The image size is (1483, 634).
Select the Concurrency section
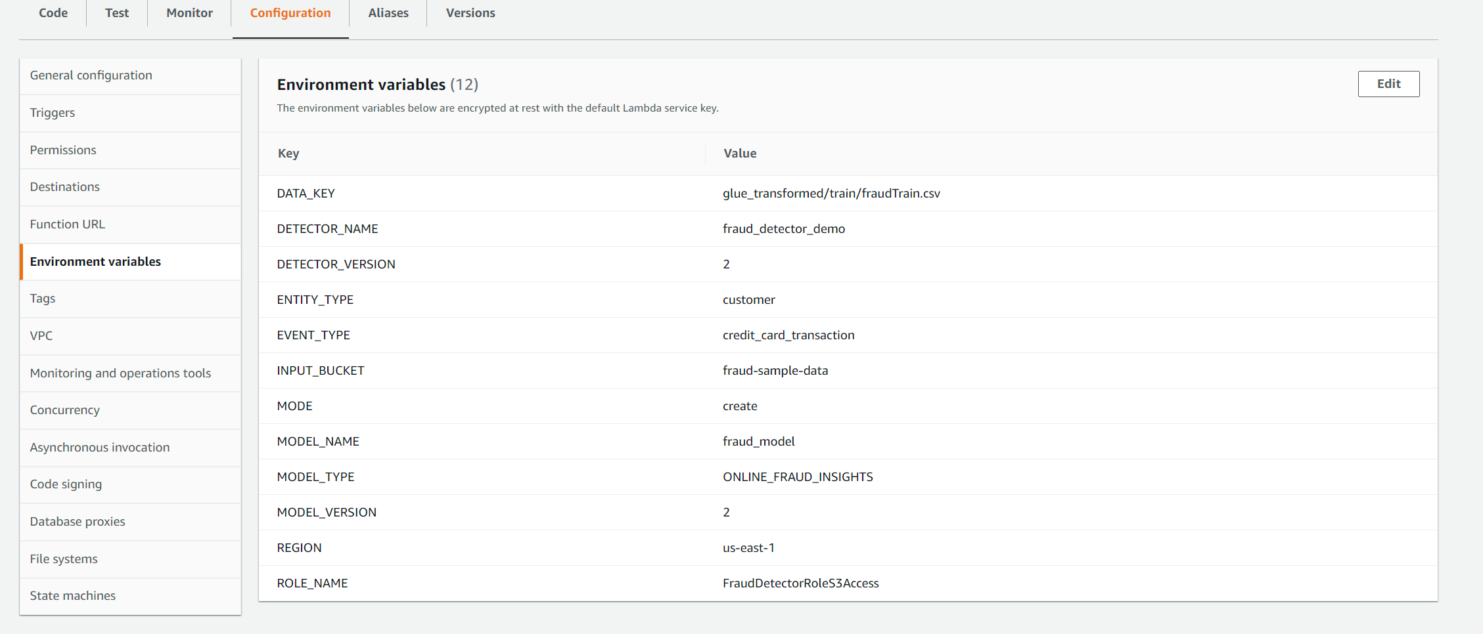(x=65, y=410)
